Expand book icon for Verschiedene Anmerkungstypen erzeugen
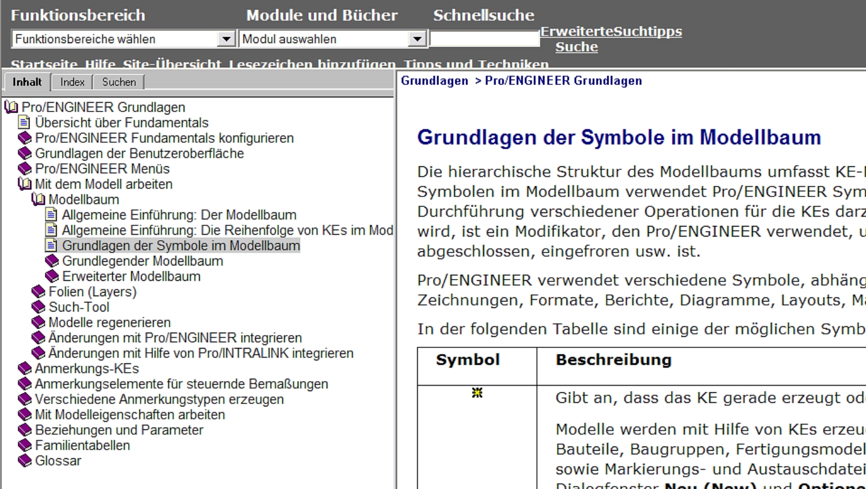Viewport: 866px width, 489px height. (25, 399)
